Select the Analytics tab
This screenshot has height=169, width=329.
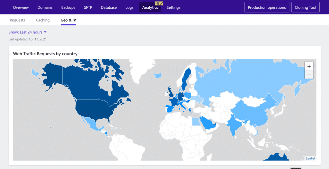tap(150, 7)
